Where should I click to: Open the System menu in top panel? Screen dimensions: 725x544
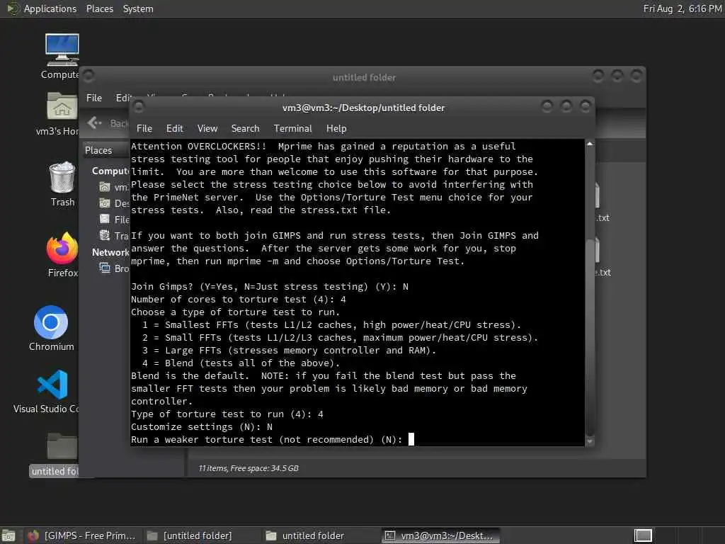point(138,8)
